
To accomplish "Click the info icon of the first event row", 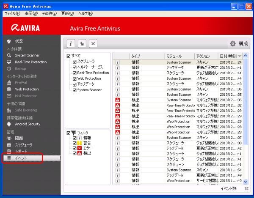I will tap(118, 62).
